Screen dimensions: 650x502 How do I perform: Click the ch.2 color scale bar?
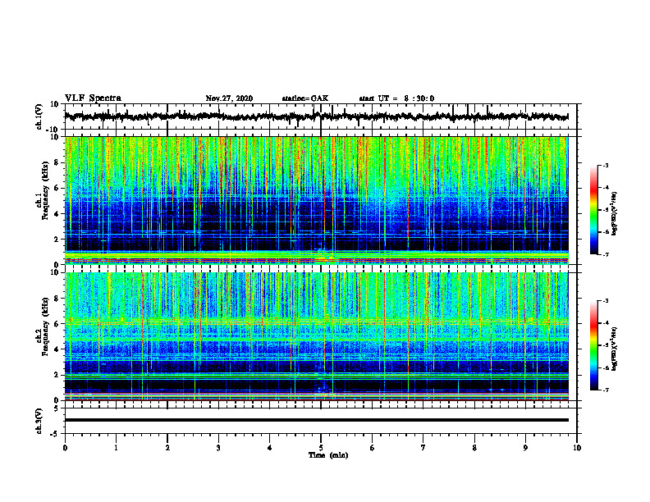tap(593, 345)
